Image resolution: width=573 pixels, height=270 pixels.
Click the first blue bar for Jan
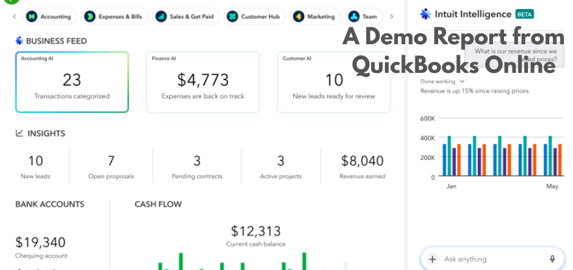point(444,159)
